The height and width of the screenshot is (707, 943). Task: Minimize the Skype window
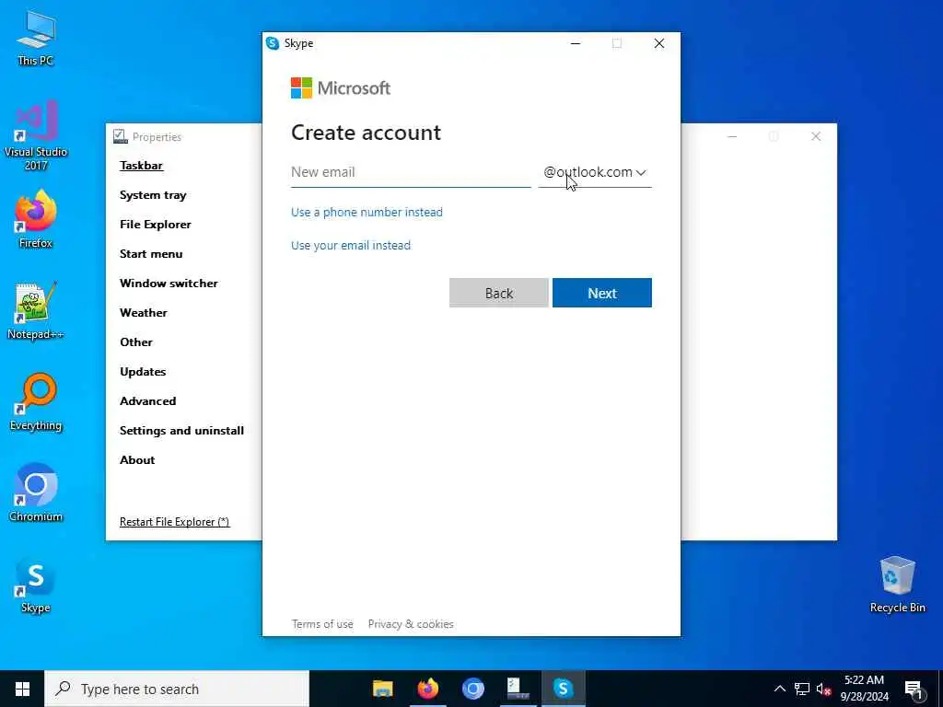pos(576,43)
